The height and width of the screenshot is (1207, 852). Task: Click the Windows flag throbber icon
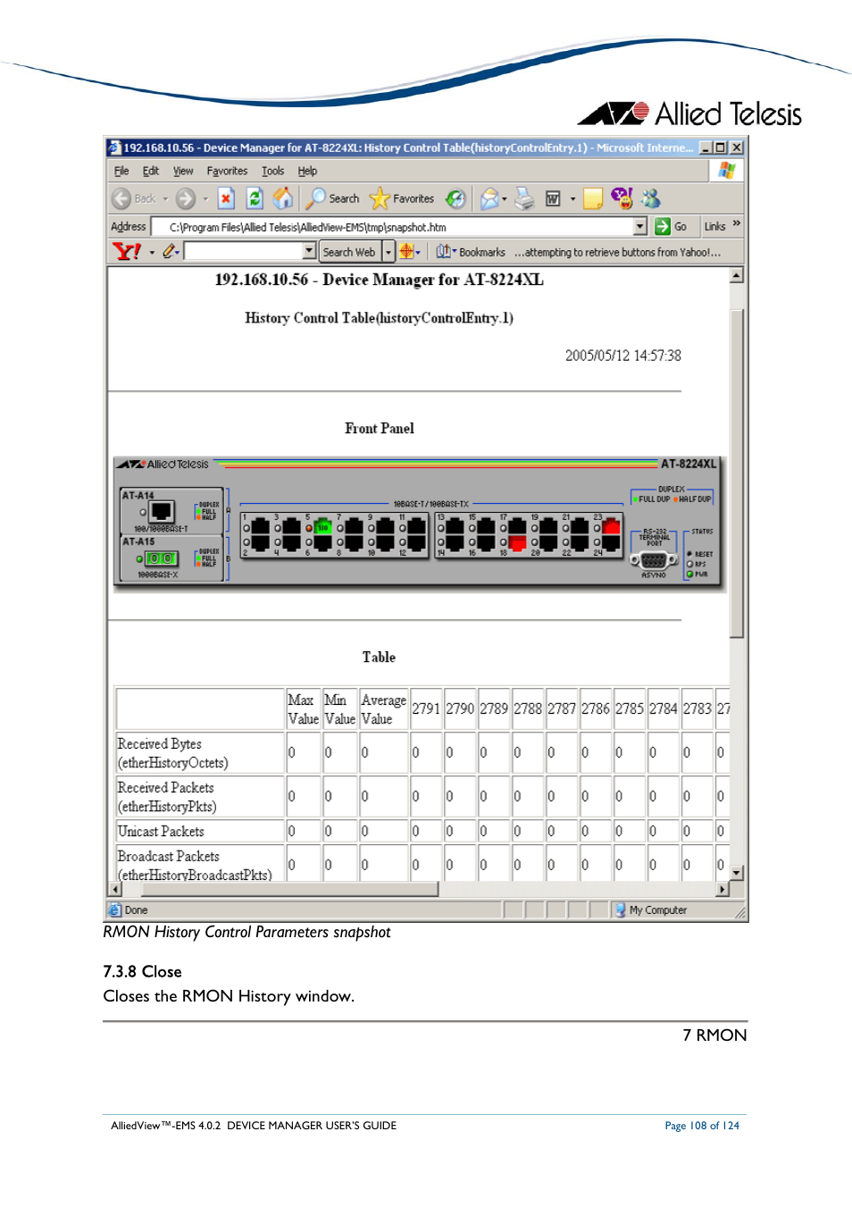click(x=727, y=170)
